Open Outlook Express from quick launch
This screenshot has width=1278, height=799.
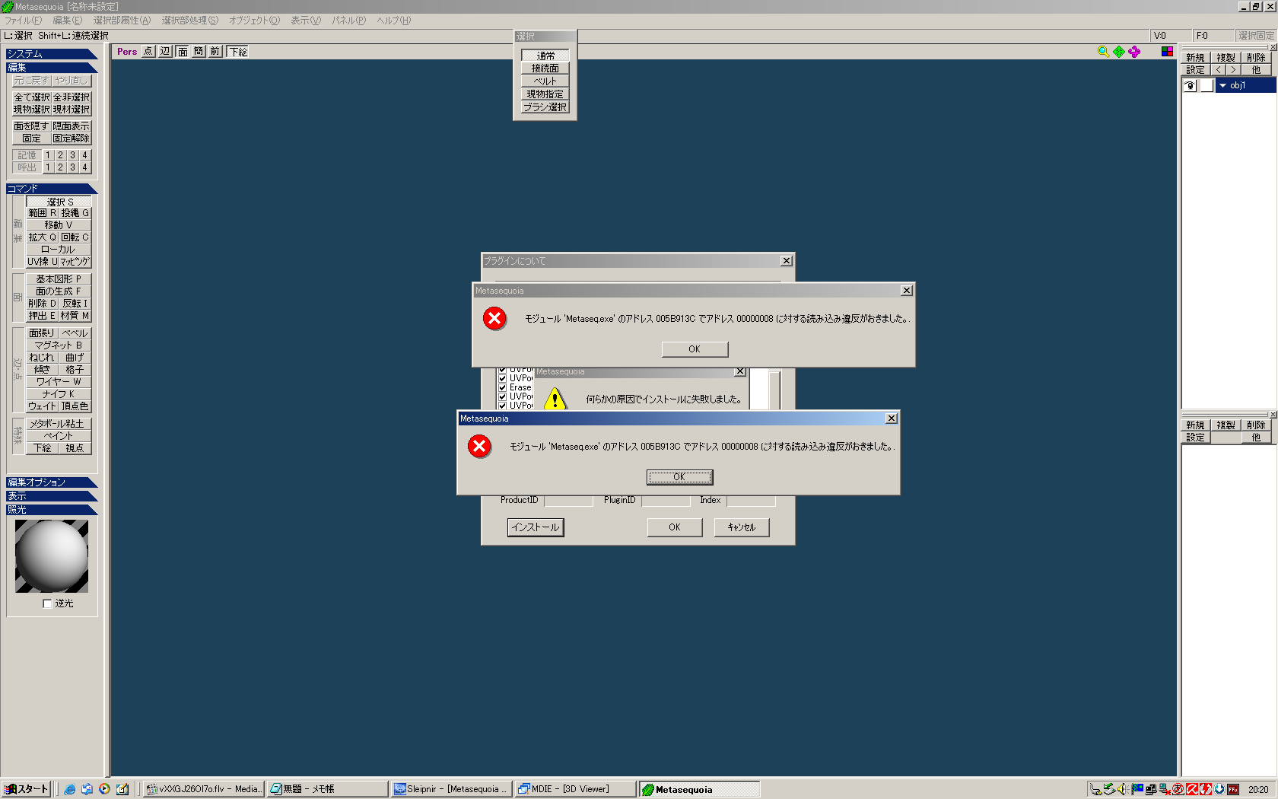tap(87, 789)
